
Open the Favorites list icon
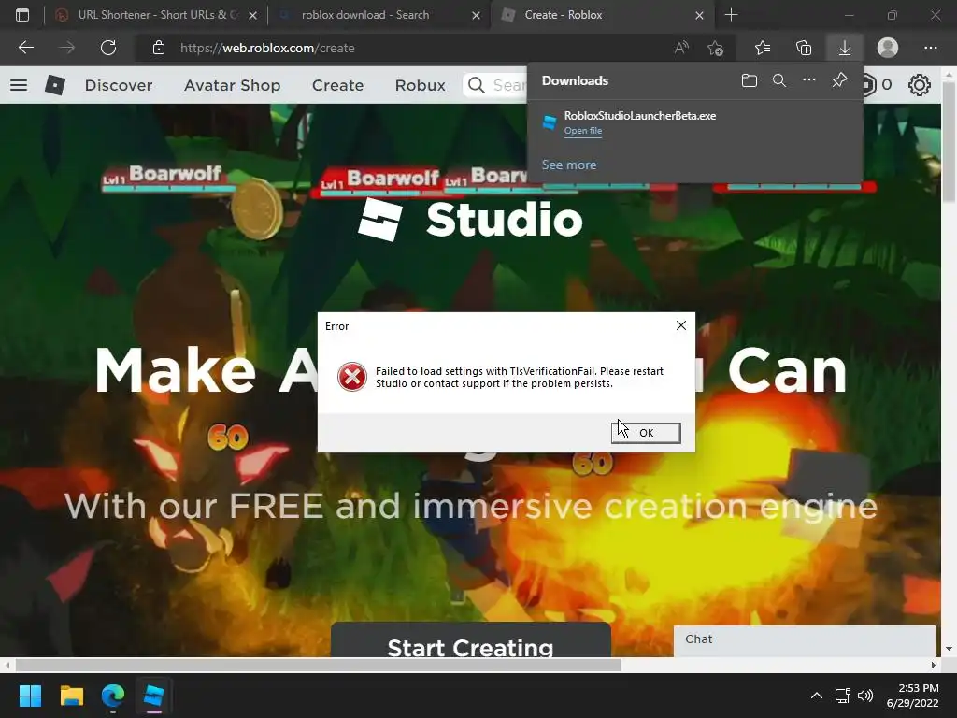pyautogui.click(x=763, y=48)
